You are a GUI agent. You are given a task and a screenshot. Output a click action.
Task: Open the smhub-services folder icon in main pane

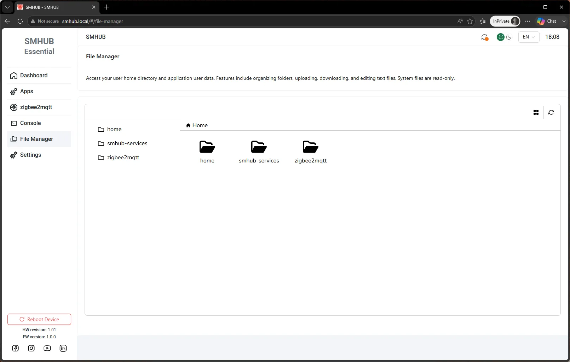tap(259, 147)
